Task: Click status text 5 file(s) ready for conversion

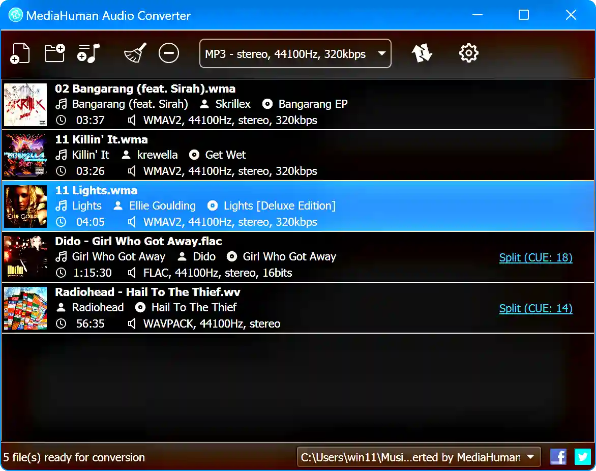Action: click(74, 457)
